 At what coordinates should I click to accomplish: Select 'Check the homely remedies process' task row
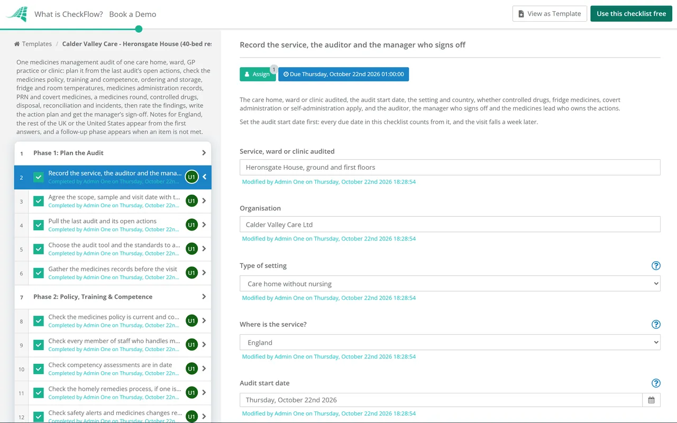coord(113,392)
